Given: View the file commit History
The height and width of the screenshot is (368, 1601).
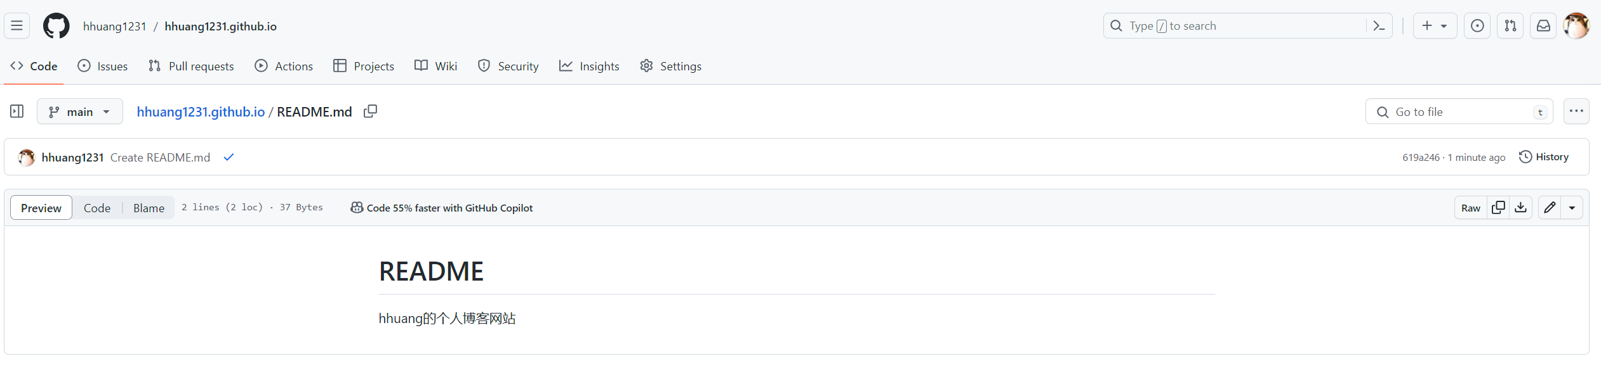Looking at the screenshot, I should 1543,157.
